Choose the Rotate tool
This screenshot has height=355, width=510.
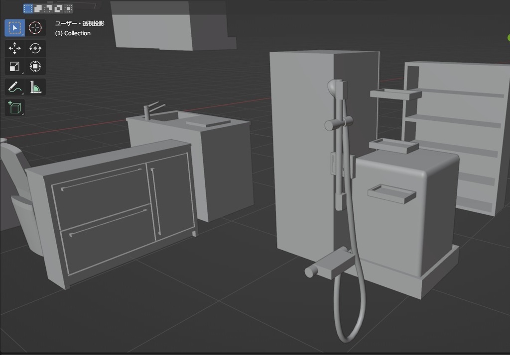(35, 48)
